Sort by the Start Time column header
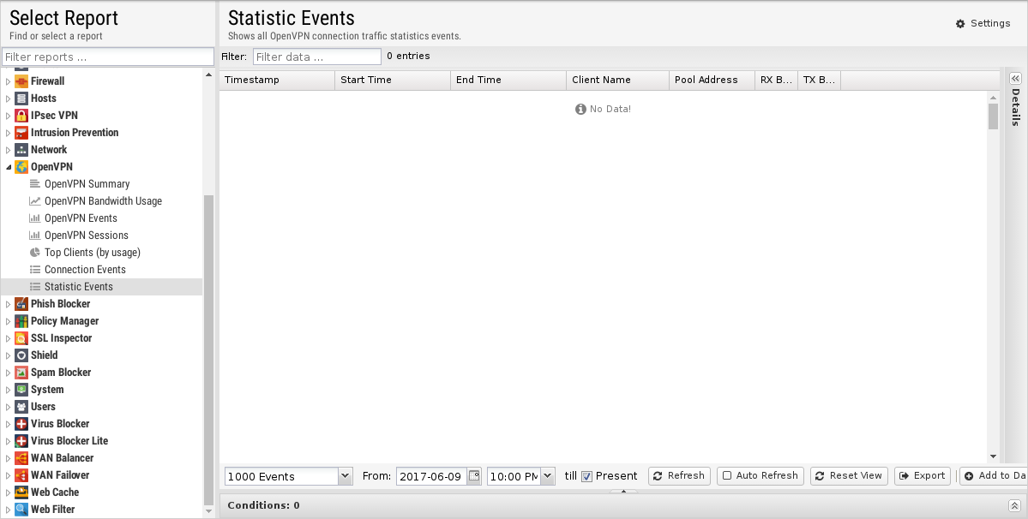Image resolution: width=1028 pixels, height=519 pixels. (393, 80)
